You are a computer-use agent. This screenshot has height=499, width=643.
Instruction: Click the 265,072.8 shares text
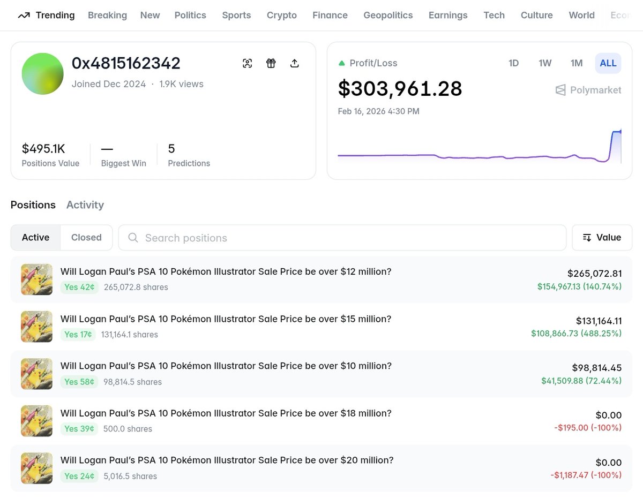tap(136, 288)
